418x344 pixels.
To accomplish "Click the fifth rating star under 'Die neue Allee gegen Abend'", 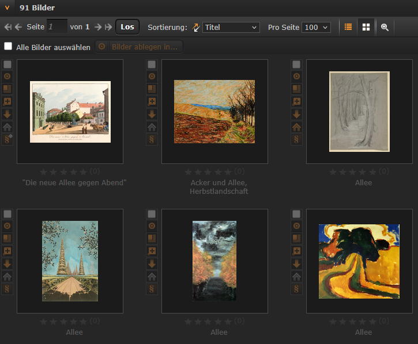I will point(84,172).
